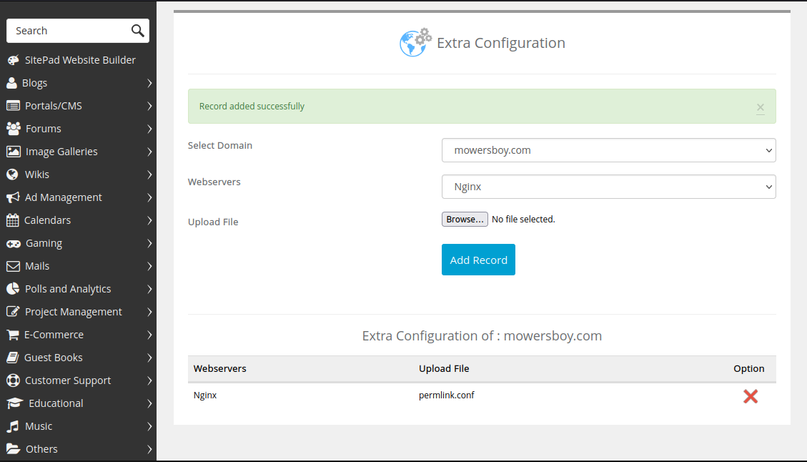Expand the Blogs category chevron
The height and width of the screenshot is (462, 807).
pyautogui.click(x=149, y=83)
